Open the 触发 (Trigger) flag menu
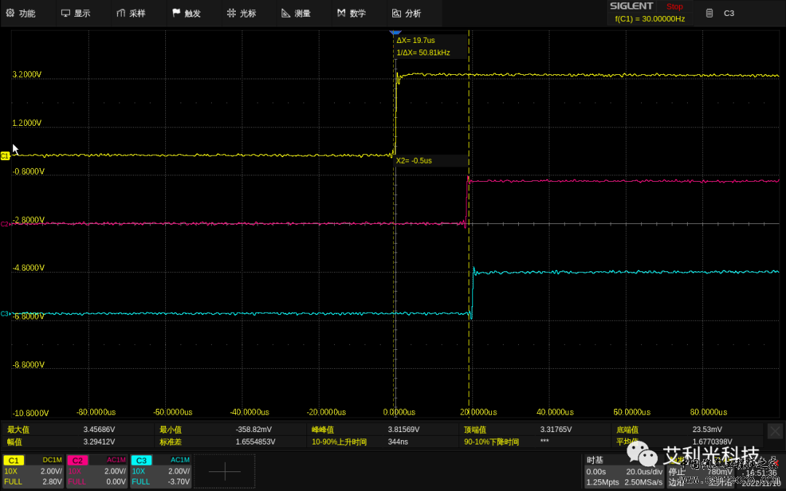The width and height of the screenshot is (786, 491). point(186,13)
